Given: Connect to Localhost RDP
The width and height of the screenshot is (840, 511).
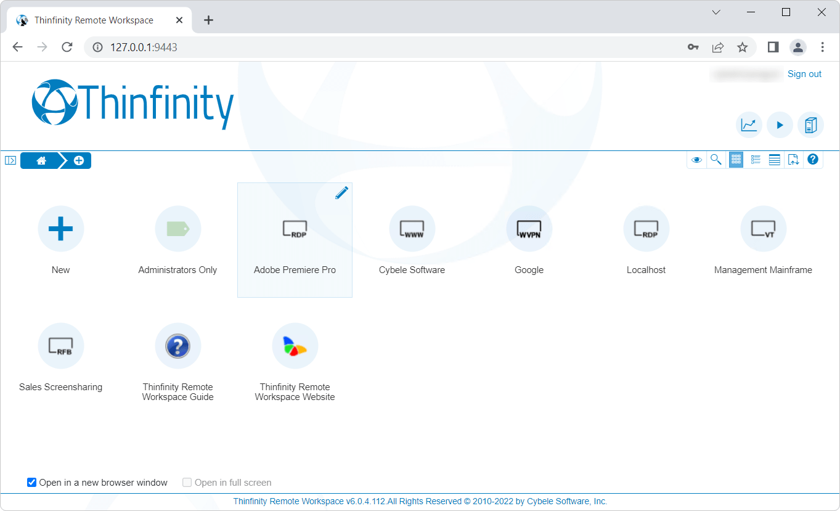Looking at the screenshot, I should pyautogui.click(x=646, y=229).
